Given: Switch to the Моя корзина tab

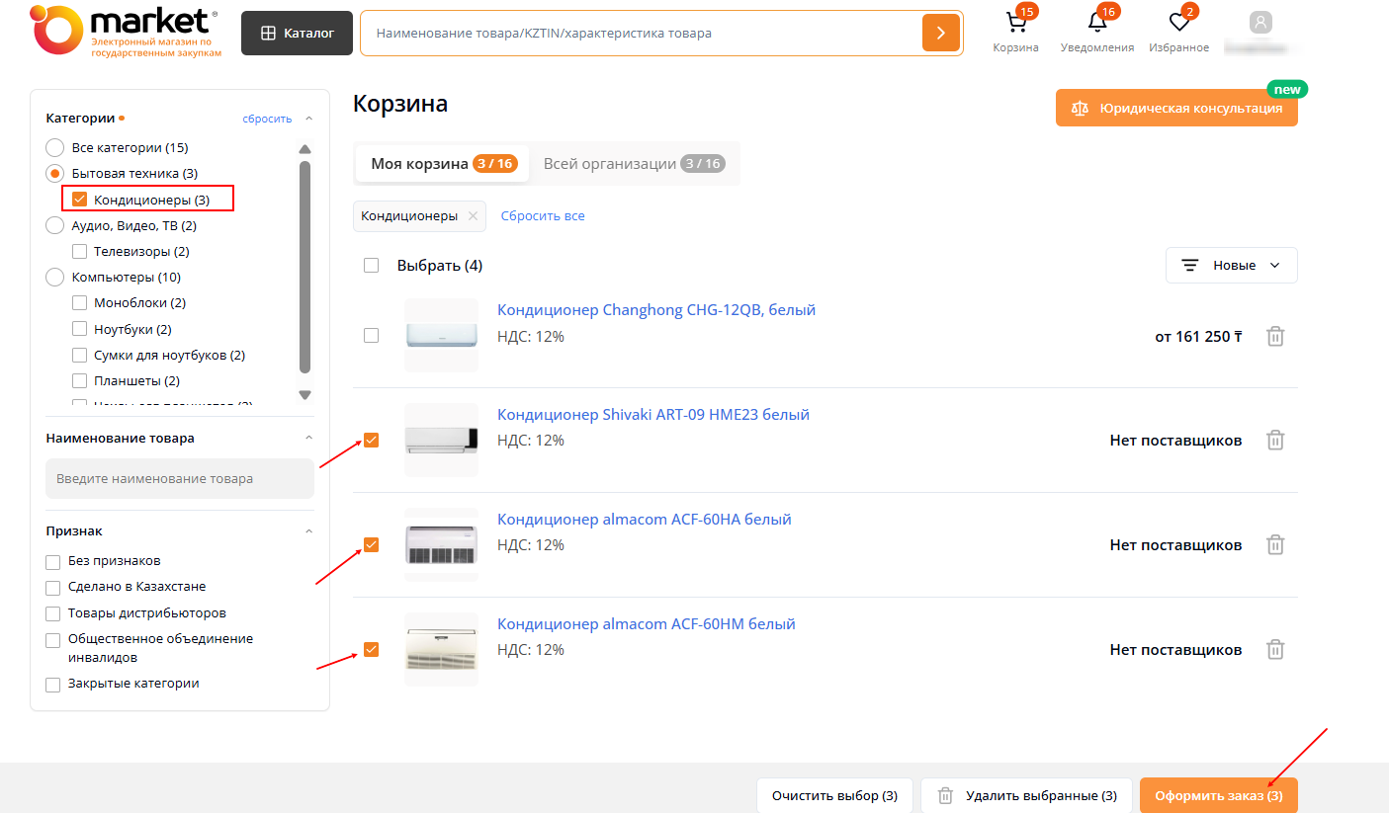Looking at the screenshot, I should pos(442,164).
